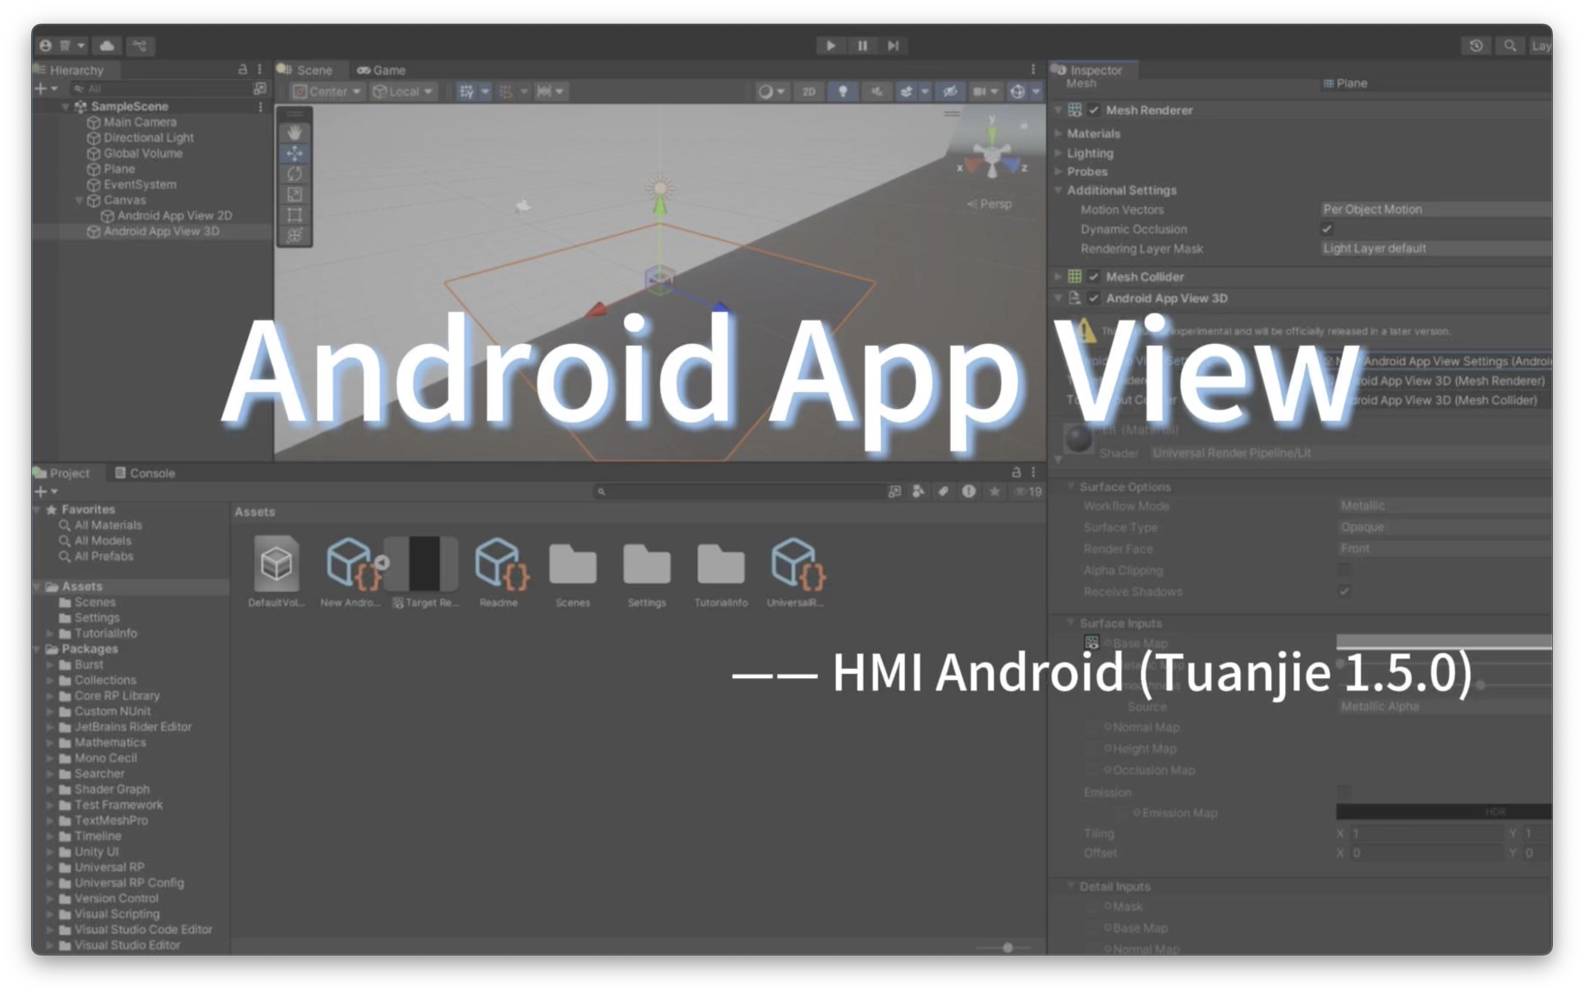1584x994 pixels.
Task: Toggle Receive Shadows checkbox
Action: (1344, 591)
